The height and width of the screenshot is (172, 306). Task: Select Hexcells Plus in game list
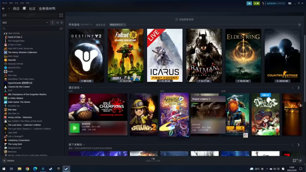(x=14, y=68)
